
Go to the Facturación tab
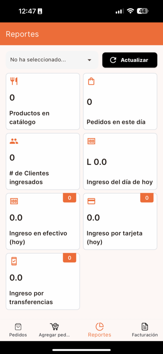pos(145,330)
